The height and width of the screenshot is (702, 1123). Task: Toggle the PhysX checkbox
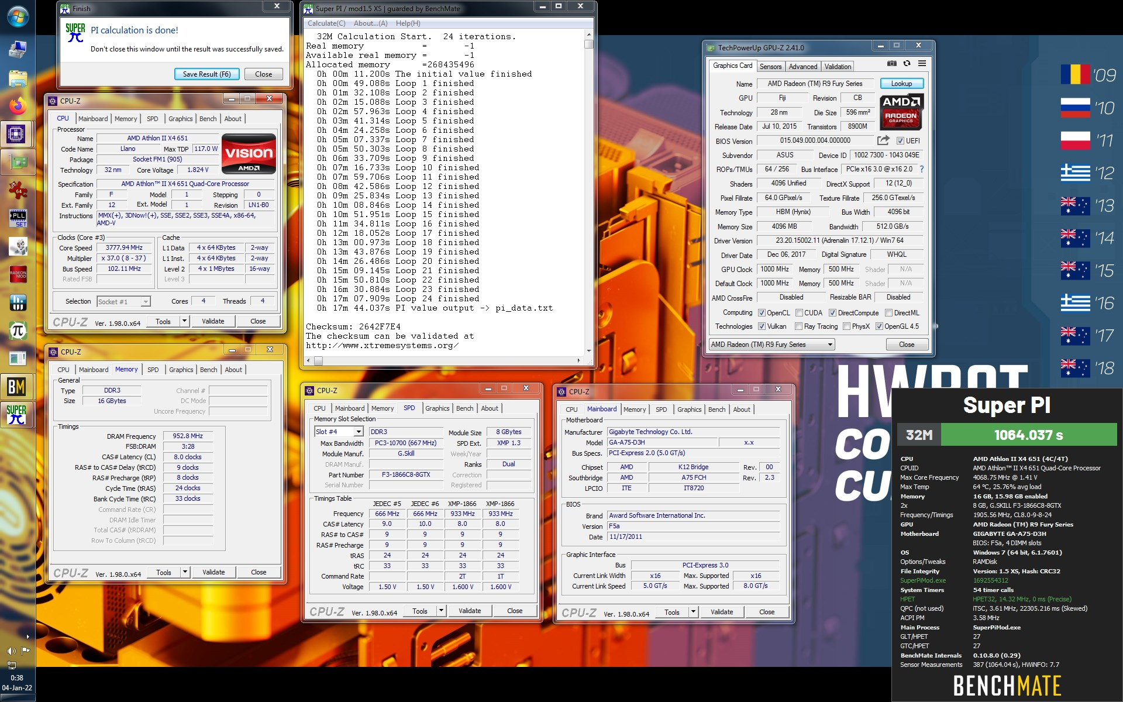(846, 326)
